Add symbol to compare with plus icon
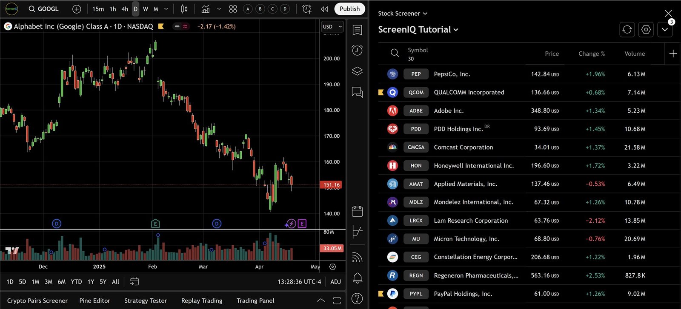The image size is (681, 309). click(77, 9)
